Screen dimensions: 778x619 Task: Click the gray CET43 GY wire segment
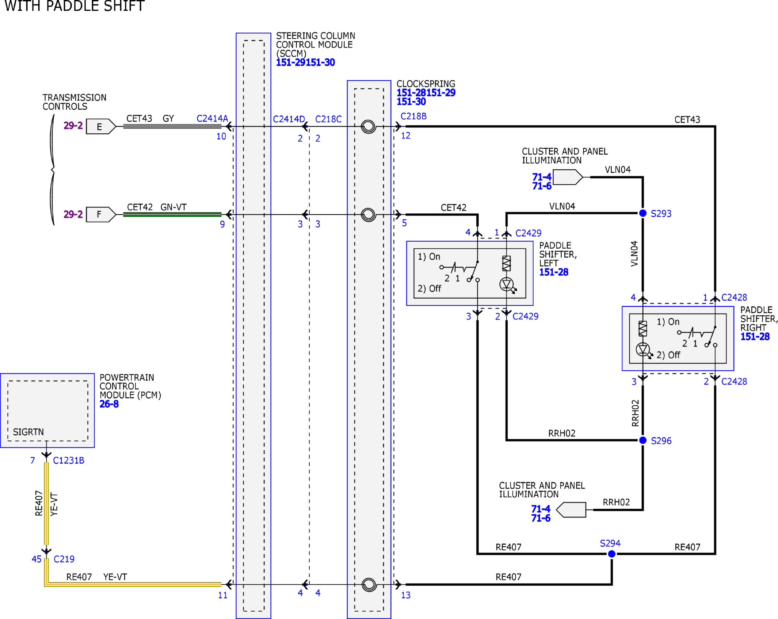pyautogui.click(x=172, y=126)
